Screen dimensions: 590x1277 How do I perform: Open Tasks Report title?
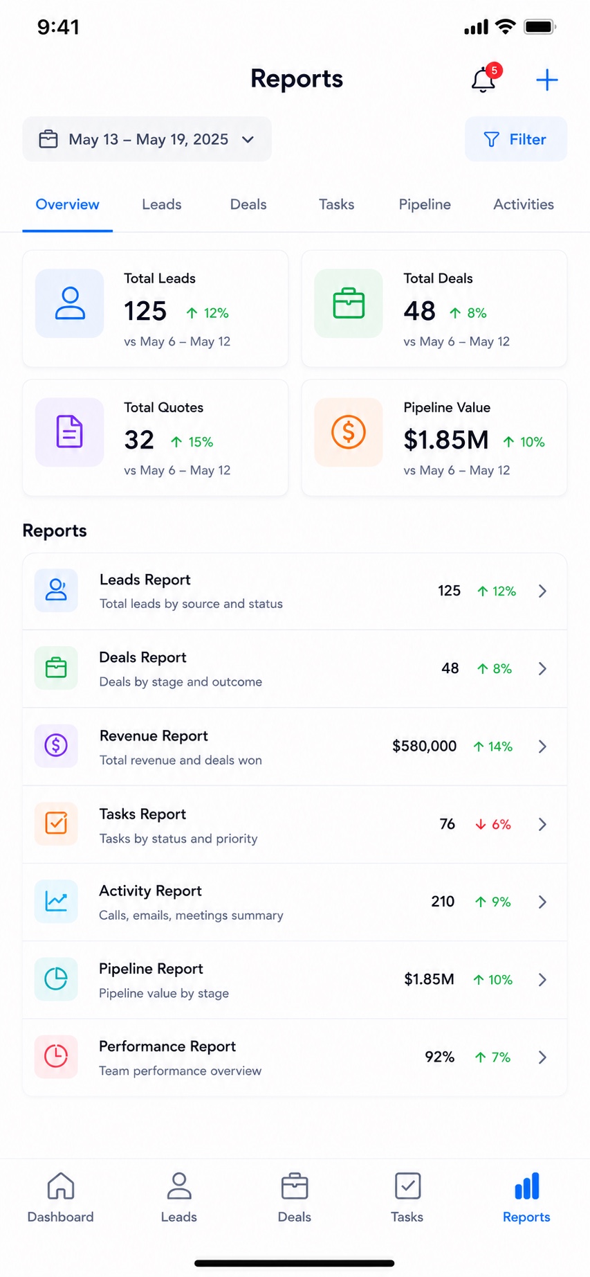click(x=142, y=814)
